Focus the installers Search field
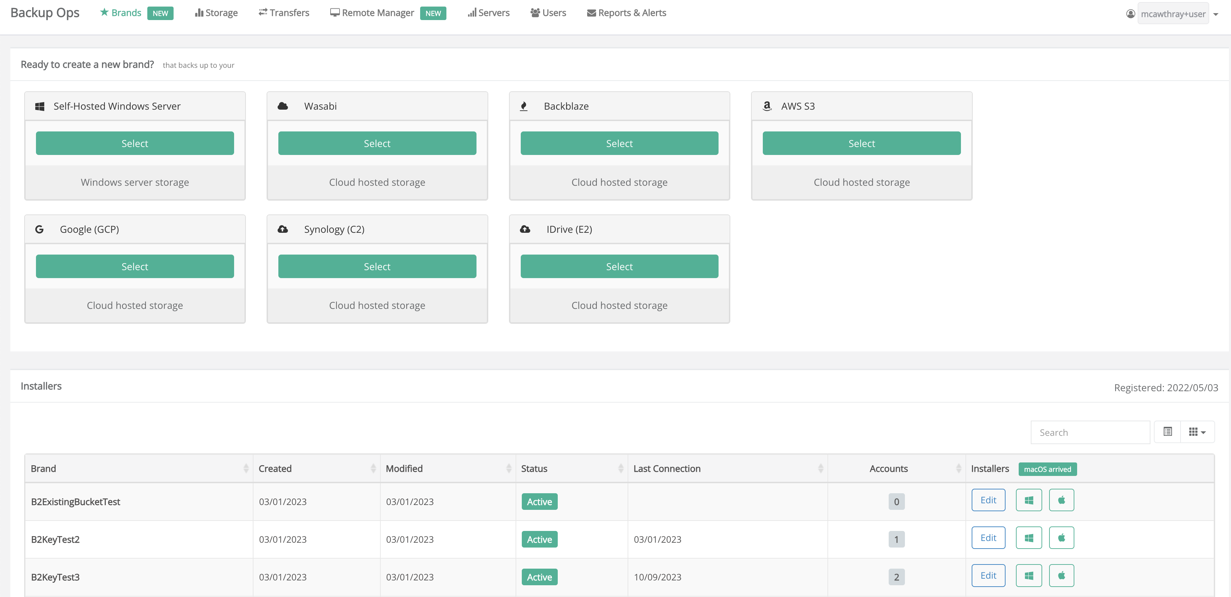This screenshot has width=1231, height=597. (x=1090, y=433)
